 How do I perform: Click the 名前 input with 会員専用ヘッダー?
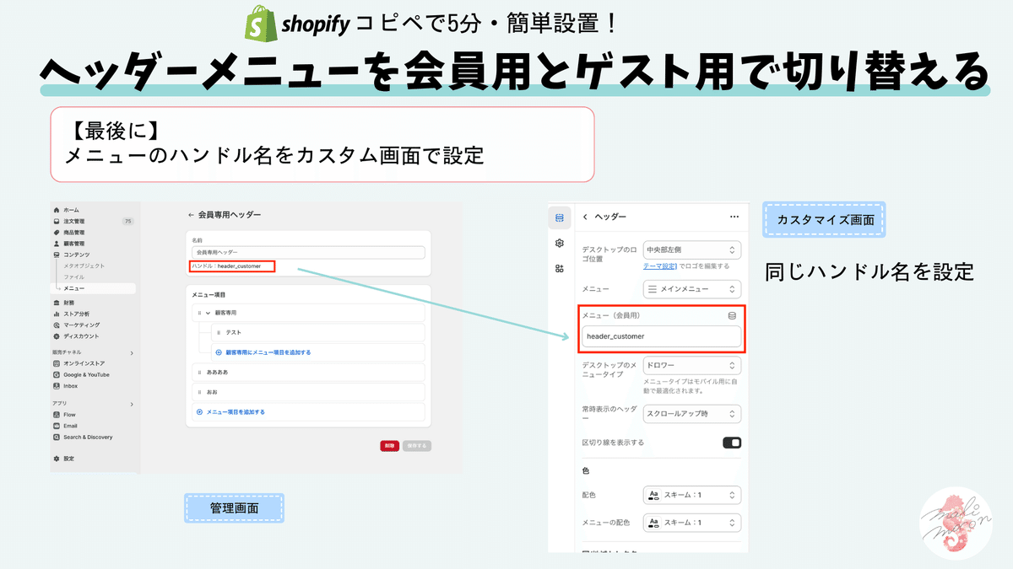pyautogui.click(x=308, y=252)
